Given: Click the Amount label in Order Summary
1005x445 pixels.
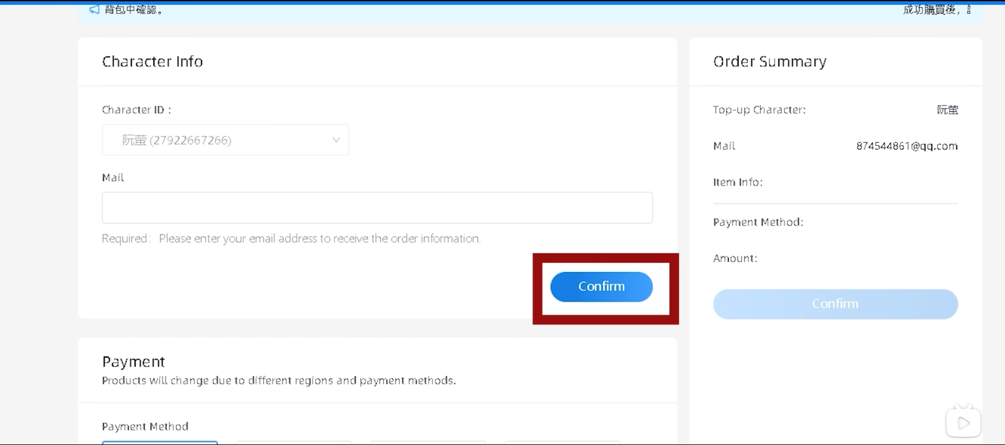Looking at the screenshot, I should point(735,258).
